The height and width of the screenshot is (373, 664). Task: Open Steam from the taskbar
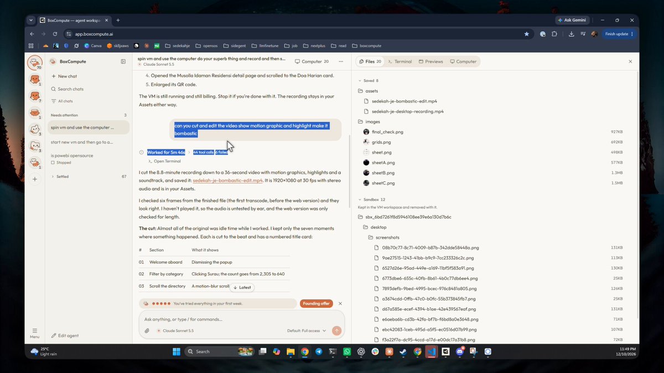403,351
